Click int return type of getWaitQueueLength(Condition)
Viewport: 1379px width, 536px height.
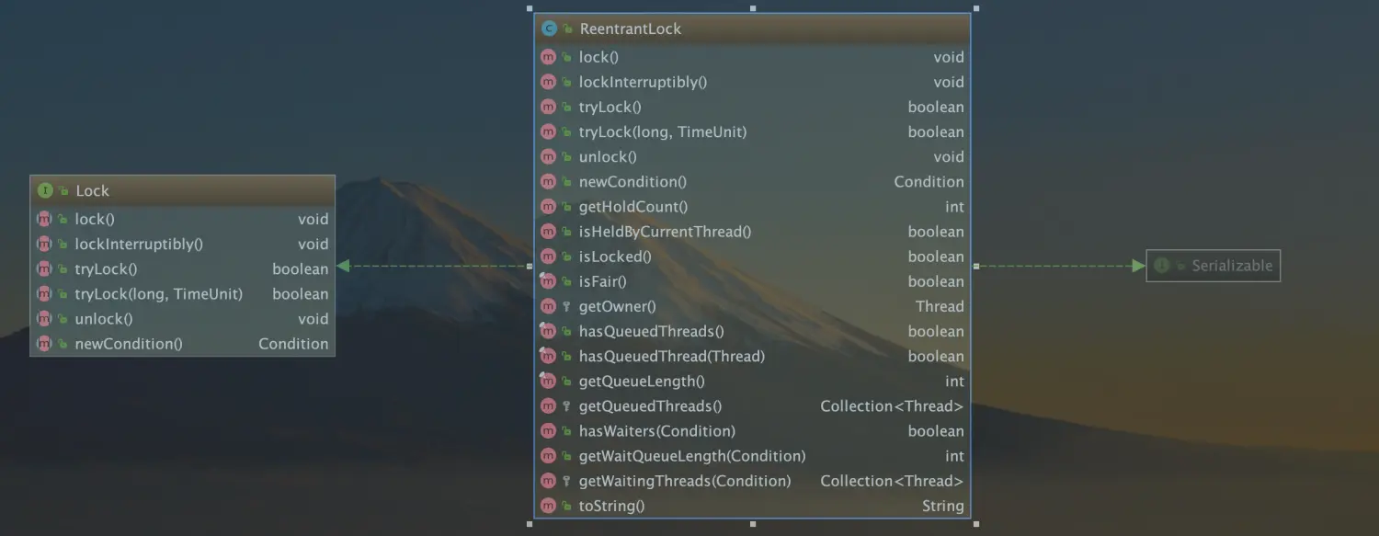point(954,456)
